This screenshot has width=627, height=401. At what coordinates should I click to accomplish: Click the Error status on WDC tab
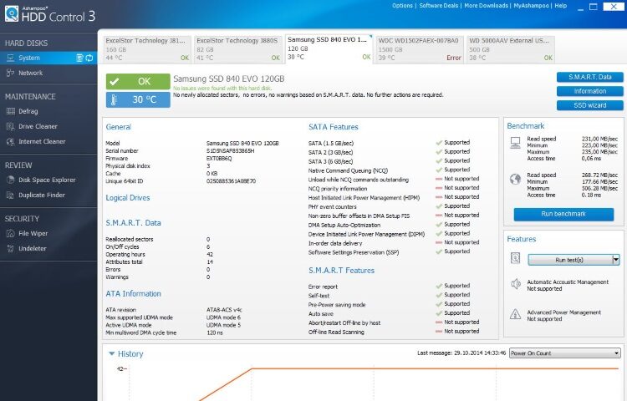click(x=454, y=58)
